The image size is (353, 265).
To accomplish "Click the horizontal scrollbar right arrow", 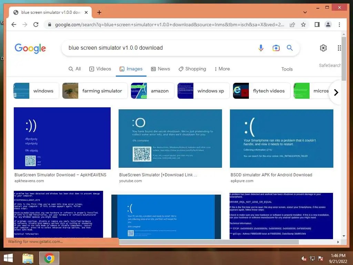I will 338,242.
